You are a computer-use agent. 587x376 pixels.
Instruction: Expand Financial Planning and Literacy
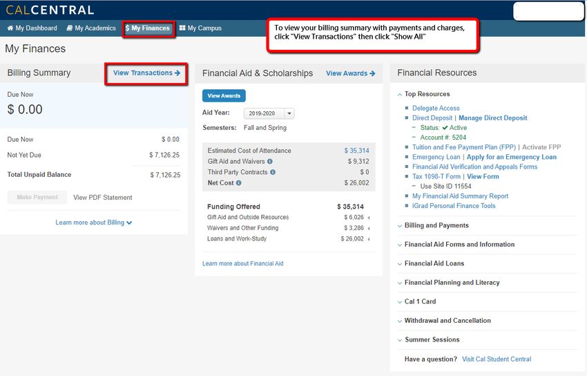448,283
